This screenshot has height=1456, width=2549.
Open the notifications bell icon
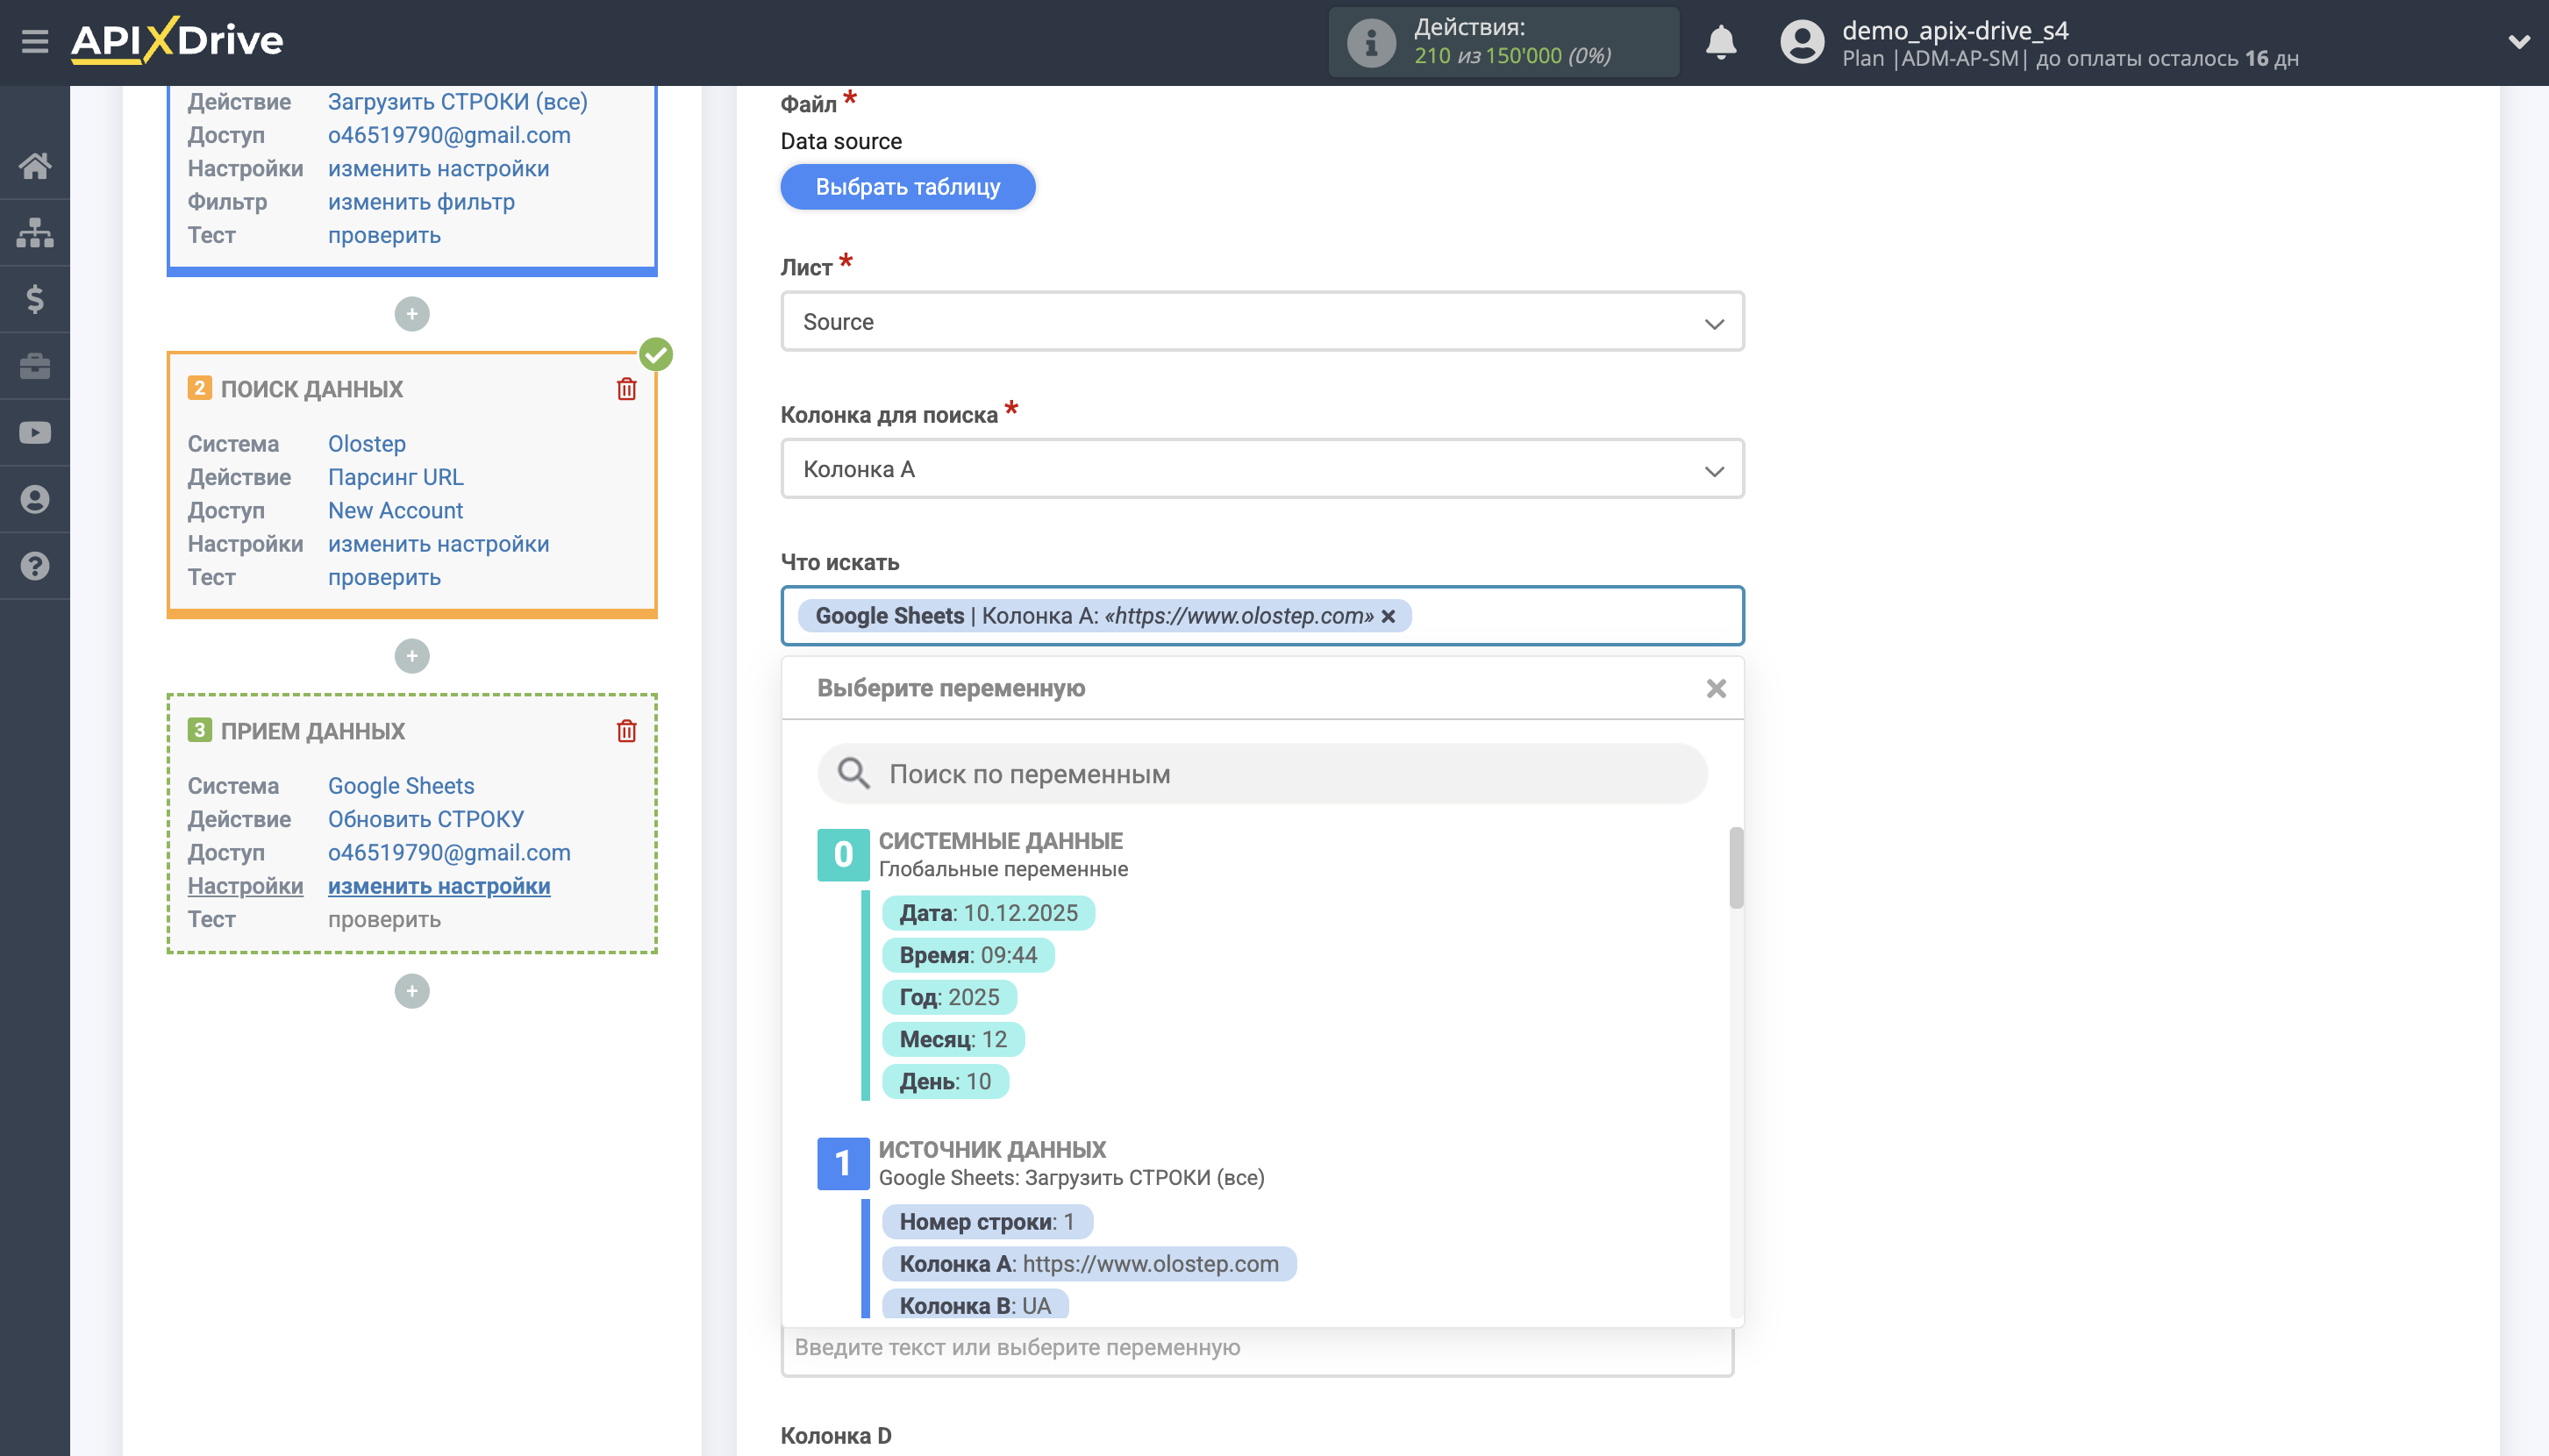[x=1720, y=42]
